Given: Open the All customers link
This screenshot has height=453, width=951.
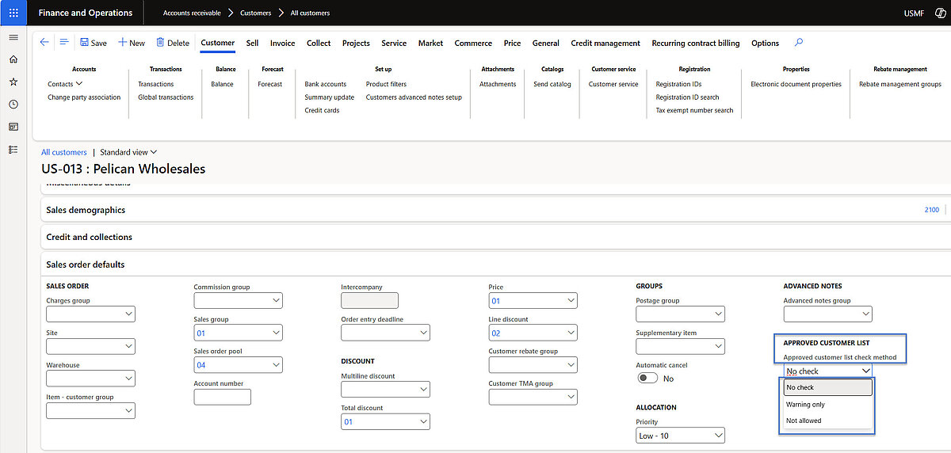Looking at the screenshot, I should click(64, 152).
